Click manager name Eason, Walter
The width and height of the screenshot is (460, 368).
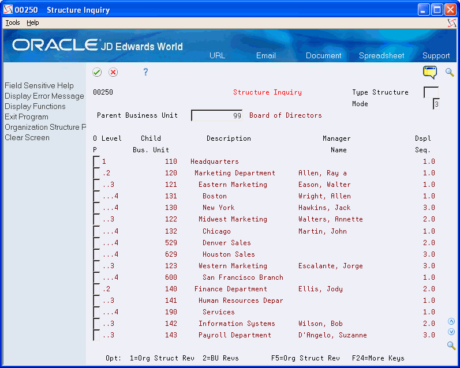click(x=324, y=185)
